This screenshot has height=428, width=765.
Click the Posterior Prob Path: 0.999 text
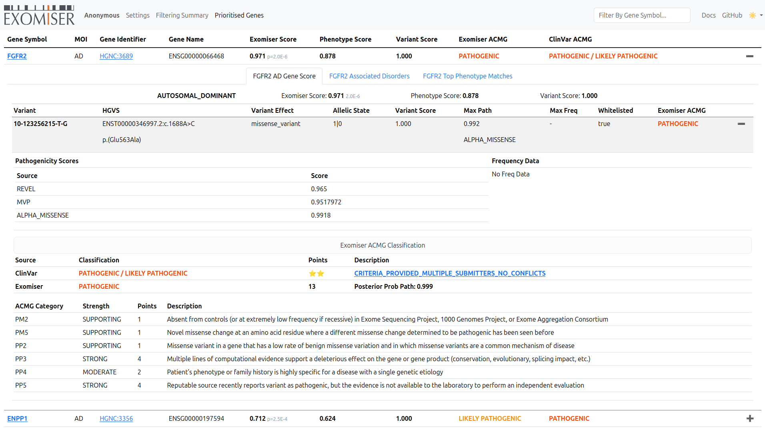[393, 286]
